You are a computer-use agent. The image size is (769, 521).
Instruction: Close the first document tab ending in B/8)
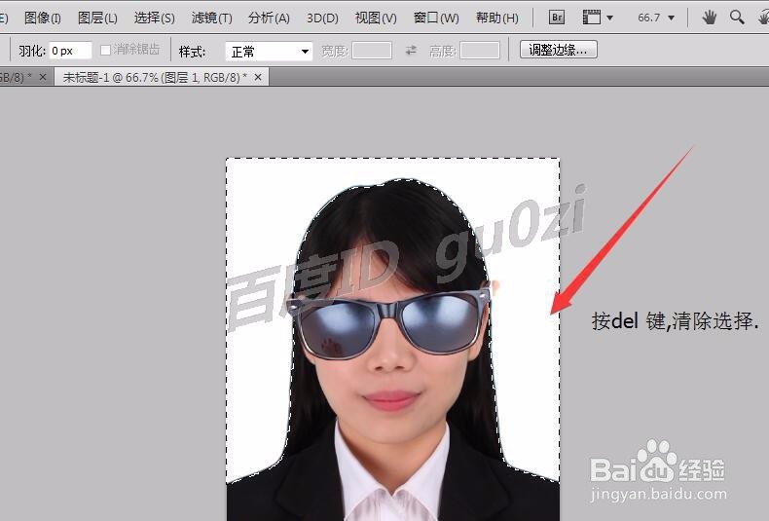click(43, 77)
